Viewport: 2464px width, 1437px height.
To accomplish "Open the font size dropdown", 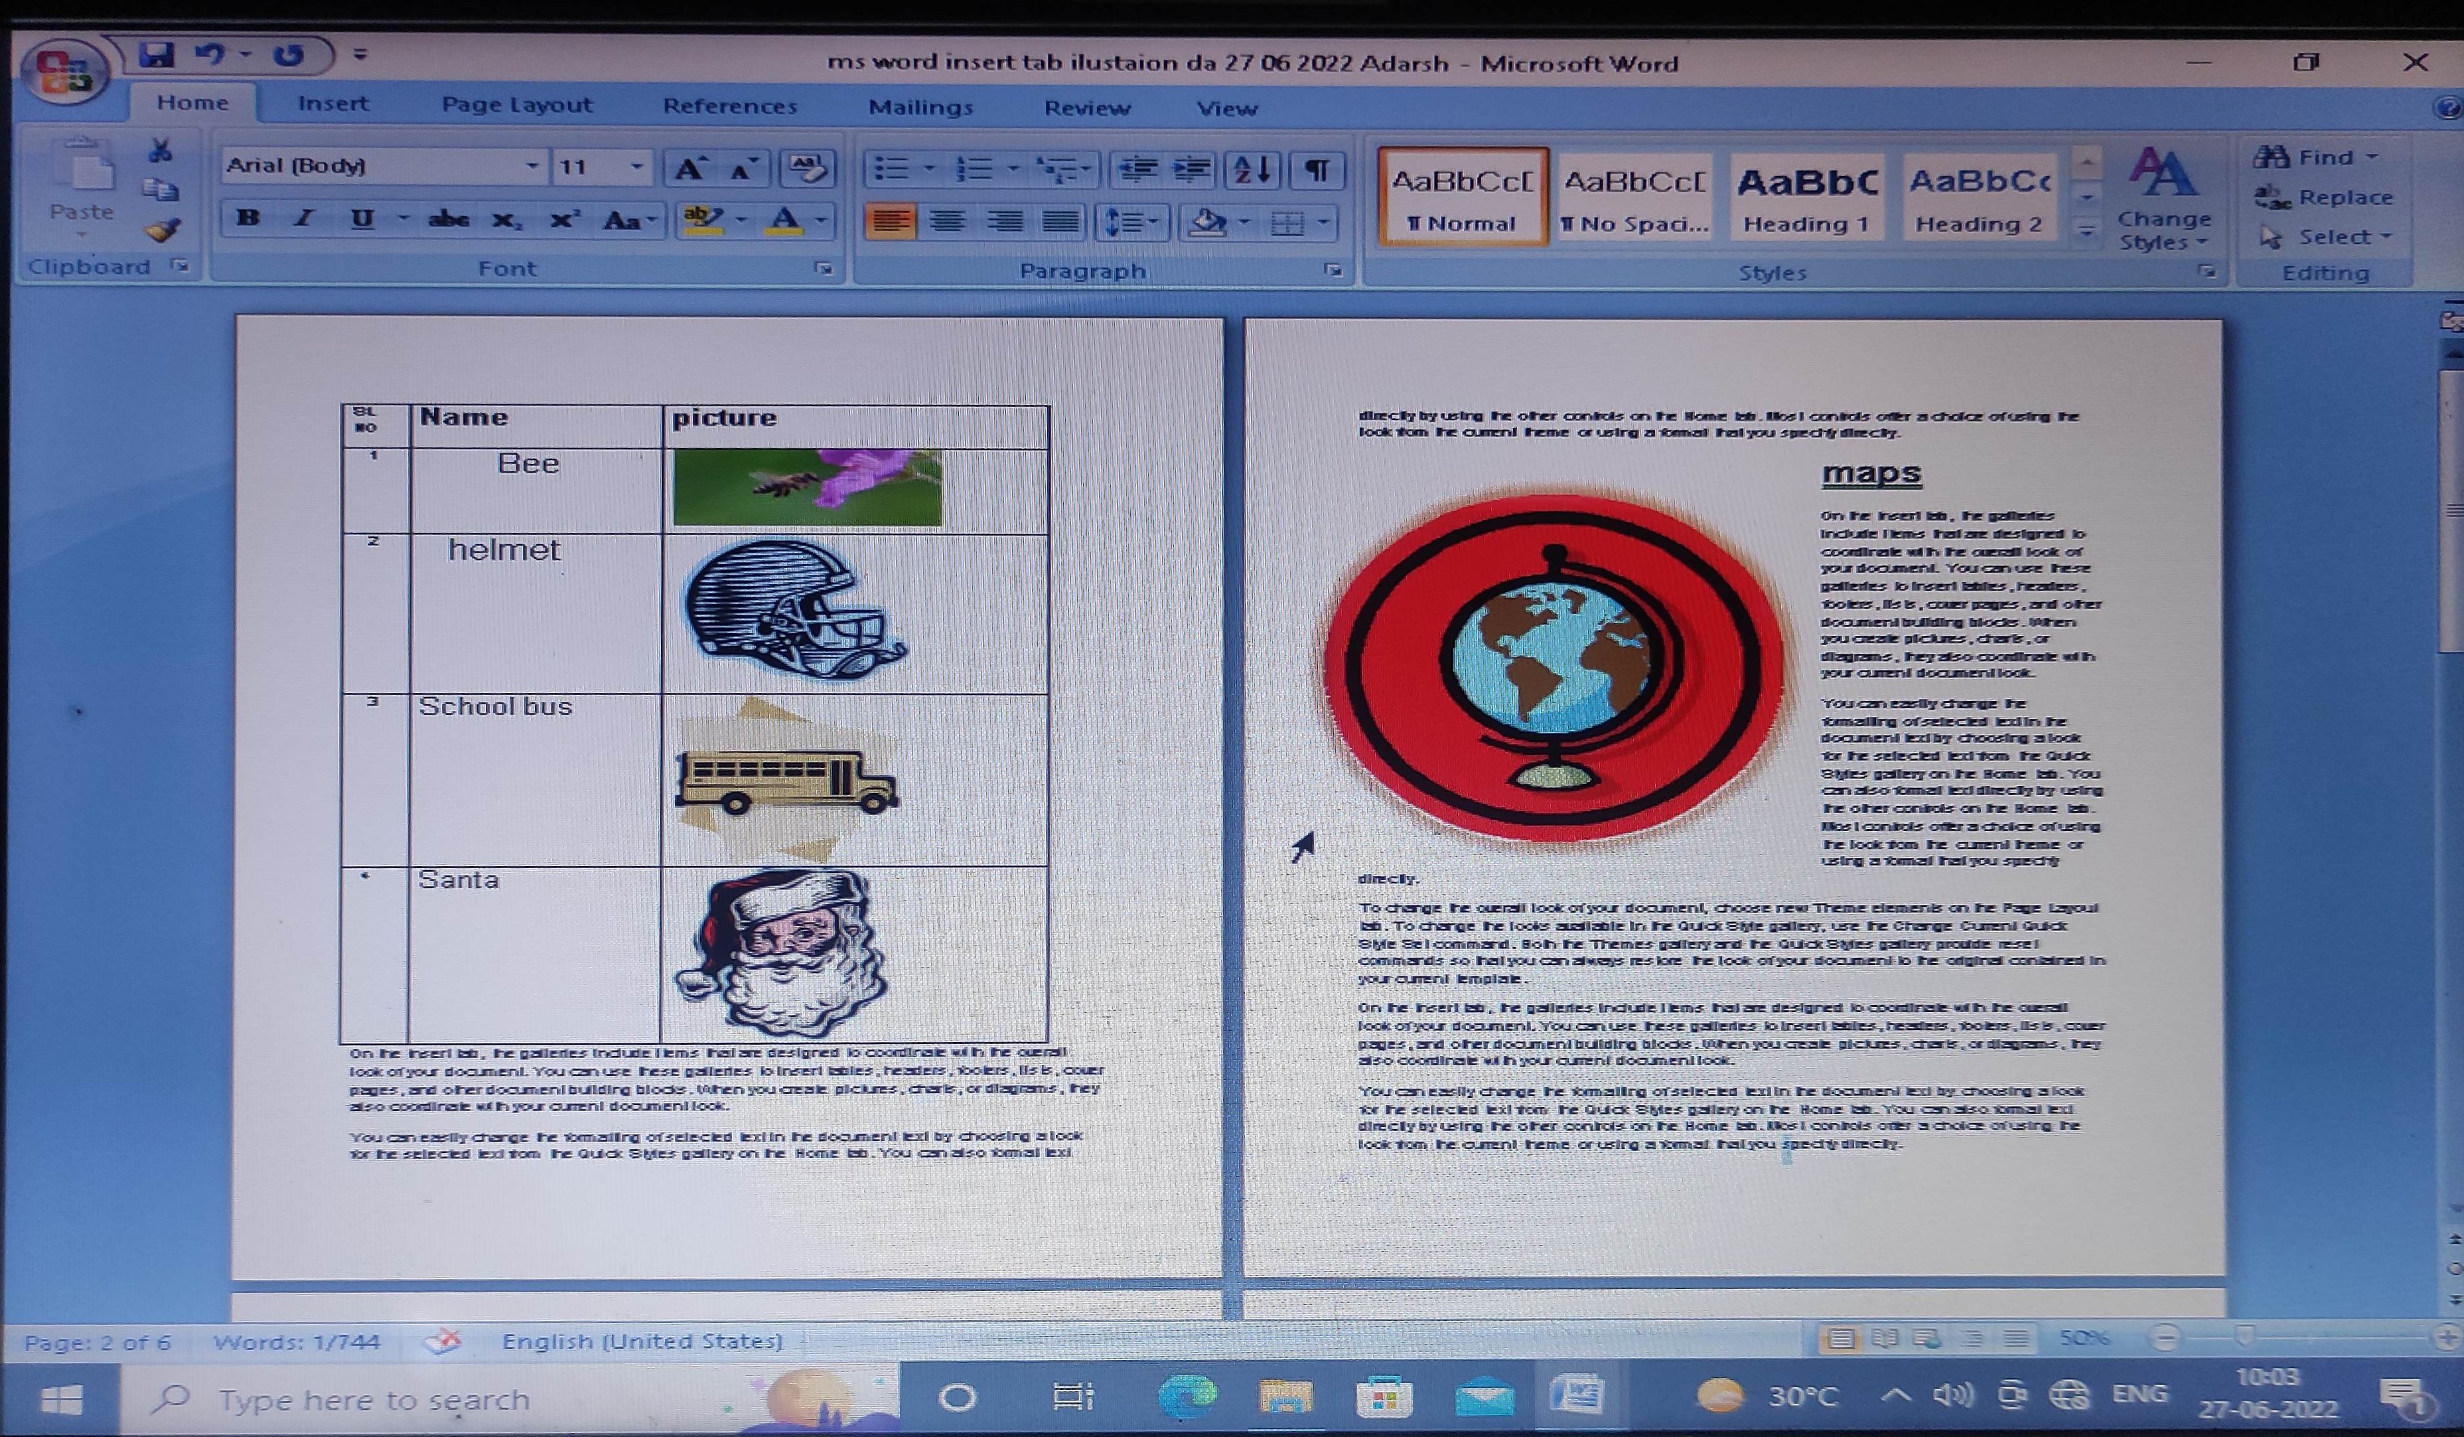I will [636, 167].
